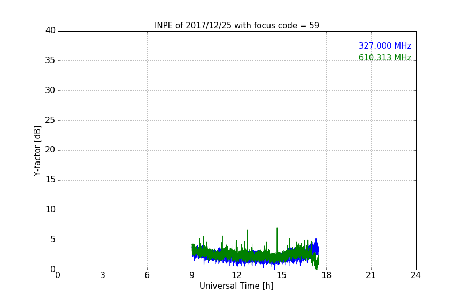Image resolution: width=462 pixels, height=308 pixels.
Task: Click the 'Universal Time [h]' axis label
Action: [x=236, y=286]
